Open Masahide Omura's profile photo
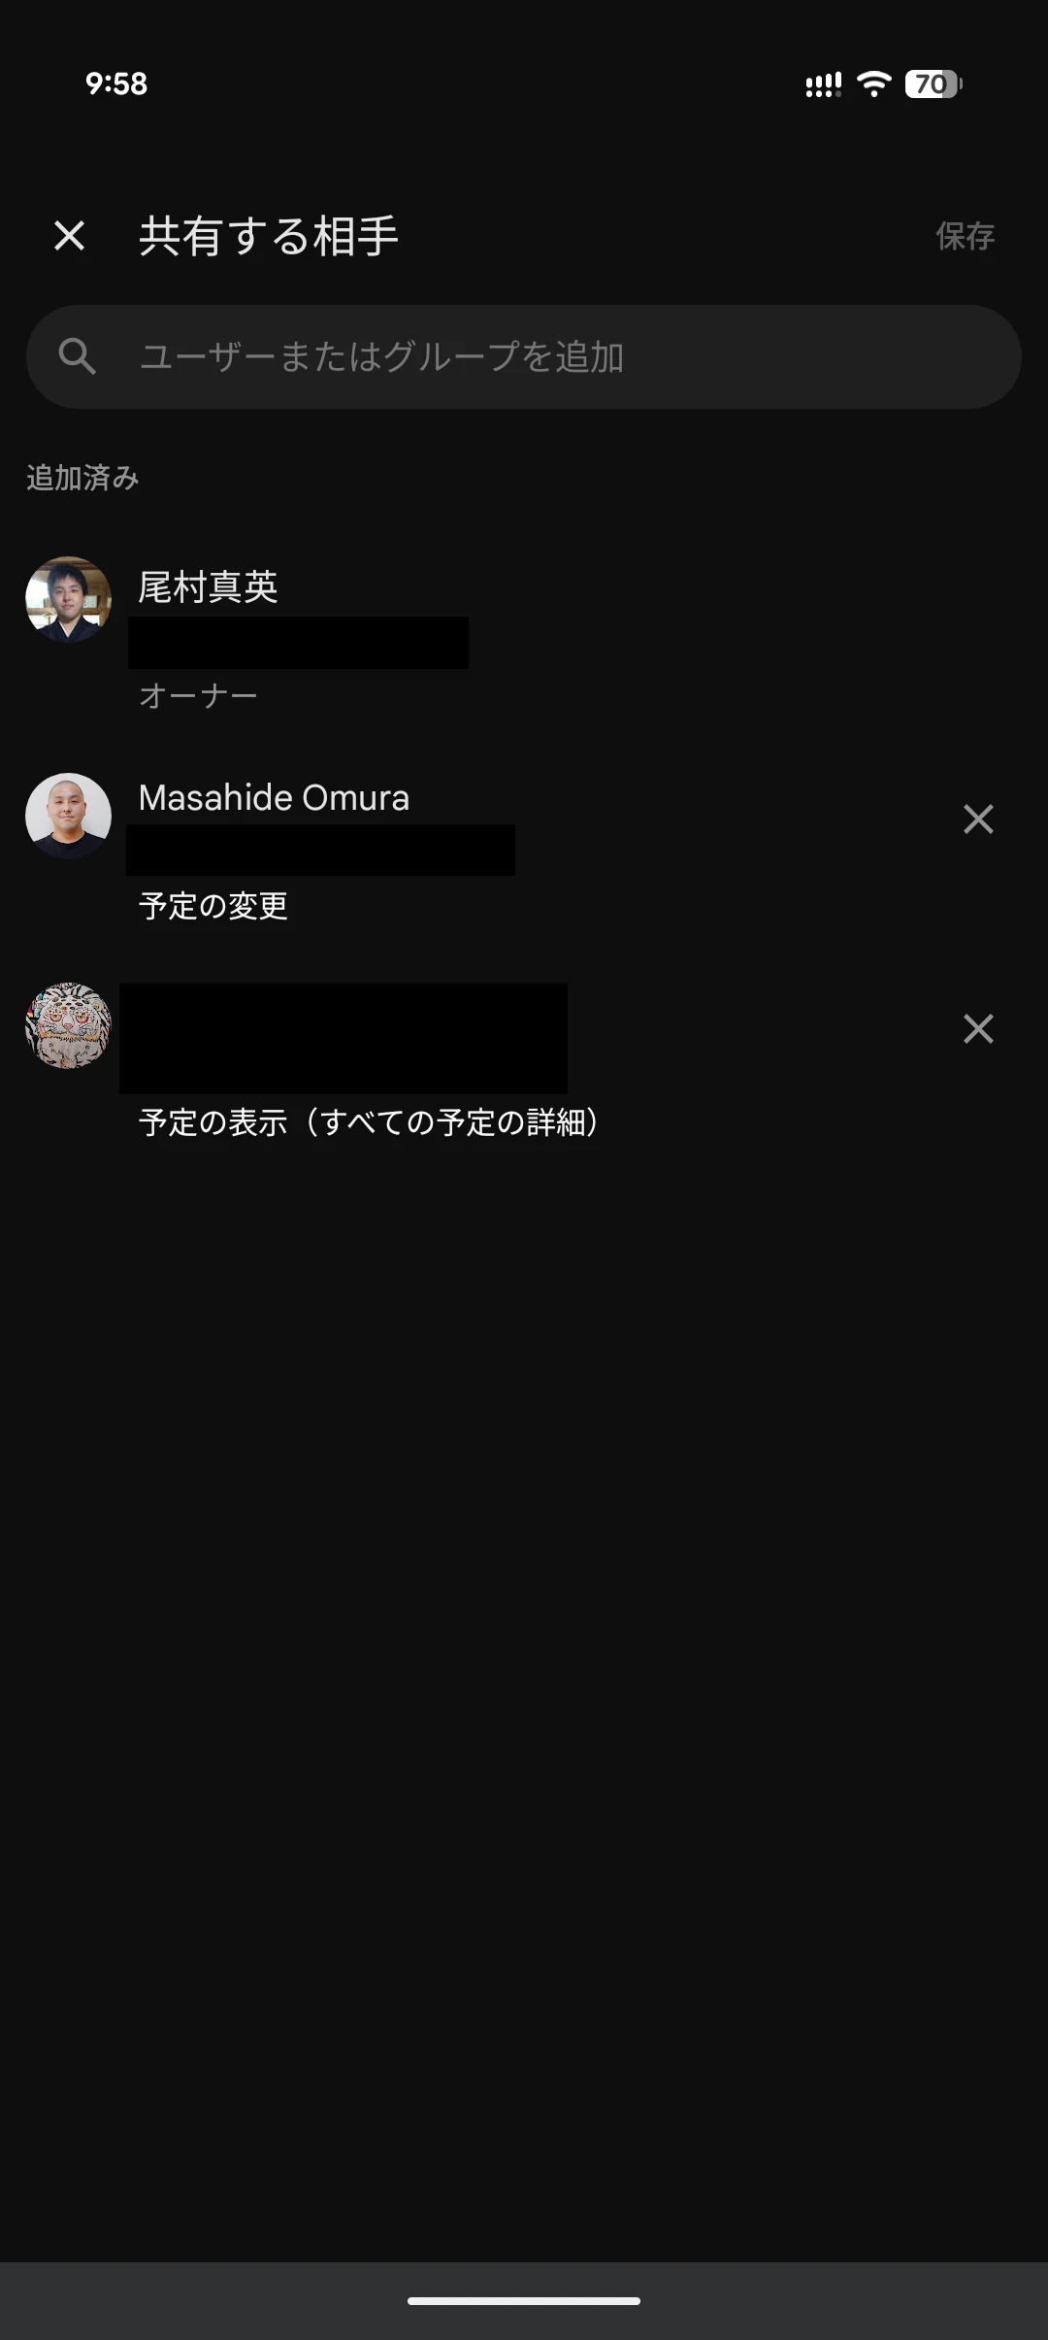The height and width of the screenshot is (2340, 1048). [x=68, y=816]
